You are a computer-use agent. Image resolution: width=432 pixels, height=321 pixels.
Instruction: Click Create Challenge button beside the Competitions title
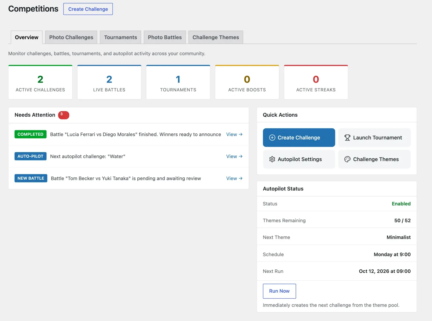click(88, 9)
